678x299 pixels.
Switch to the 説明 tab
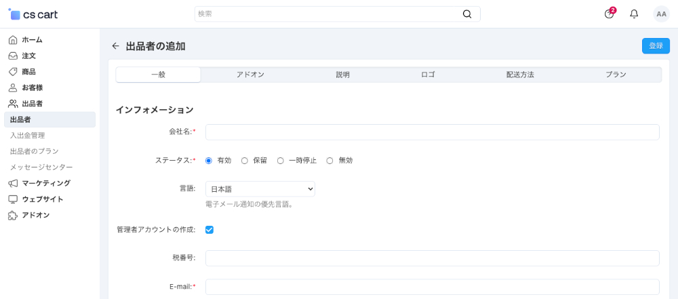coord(343,75)
